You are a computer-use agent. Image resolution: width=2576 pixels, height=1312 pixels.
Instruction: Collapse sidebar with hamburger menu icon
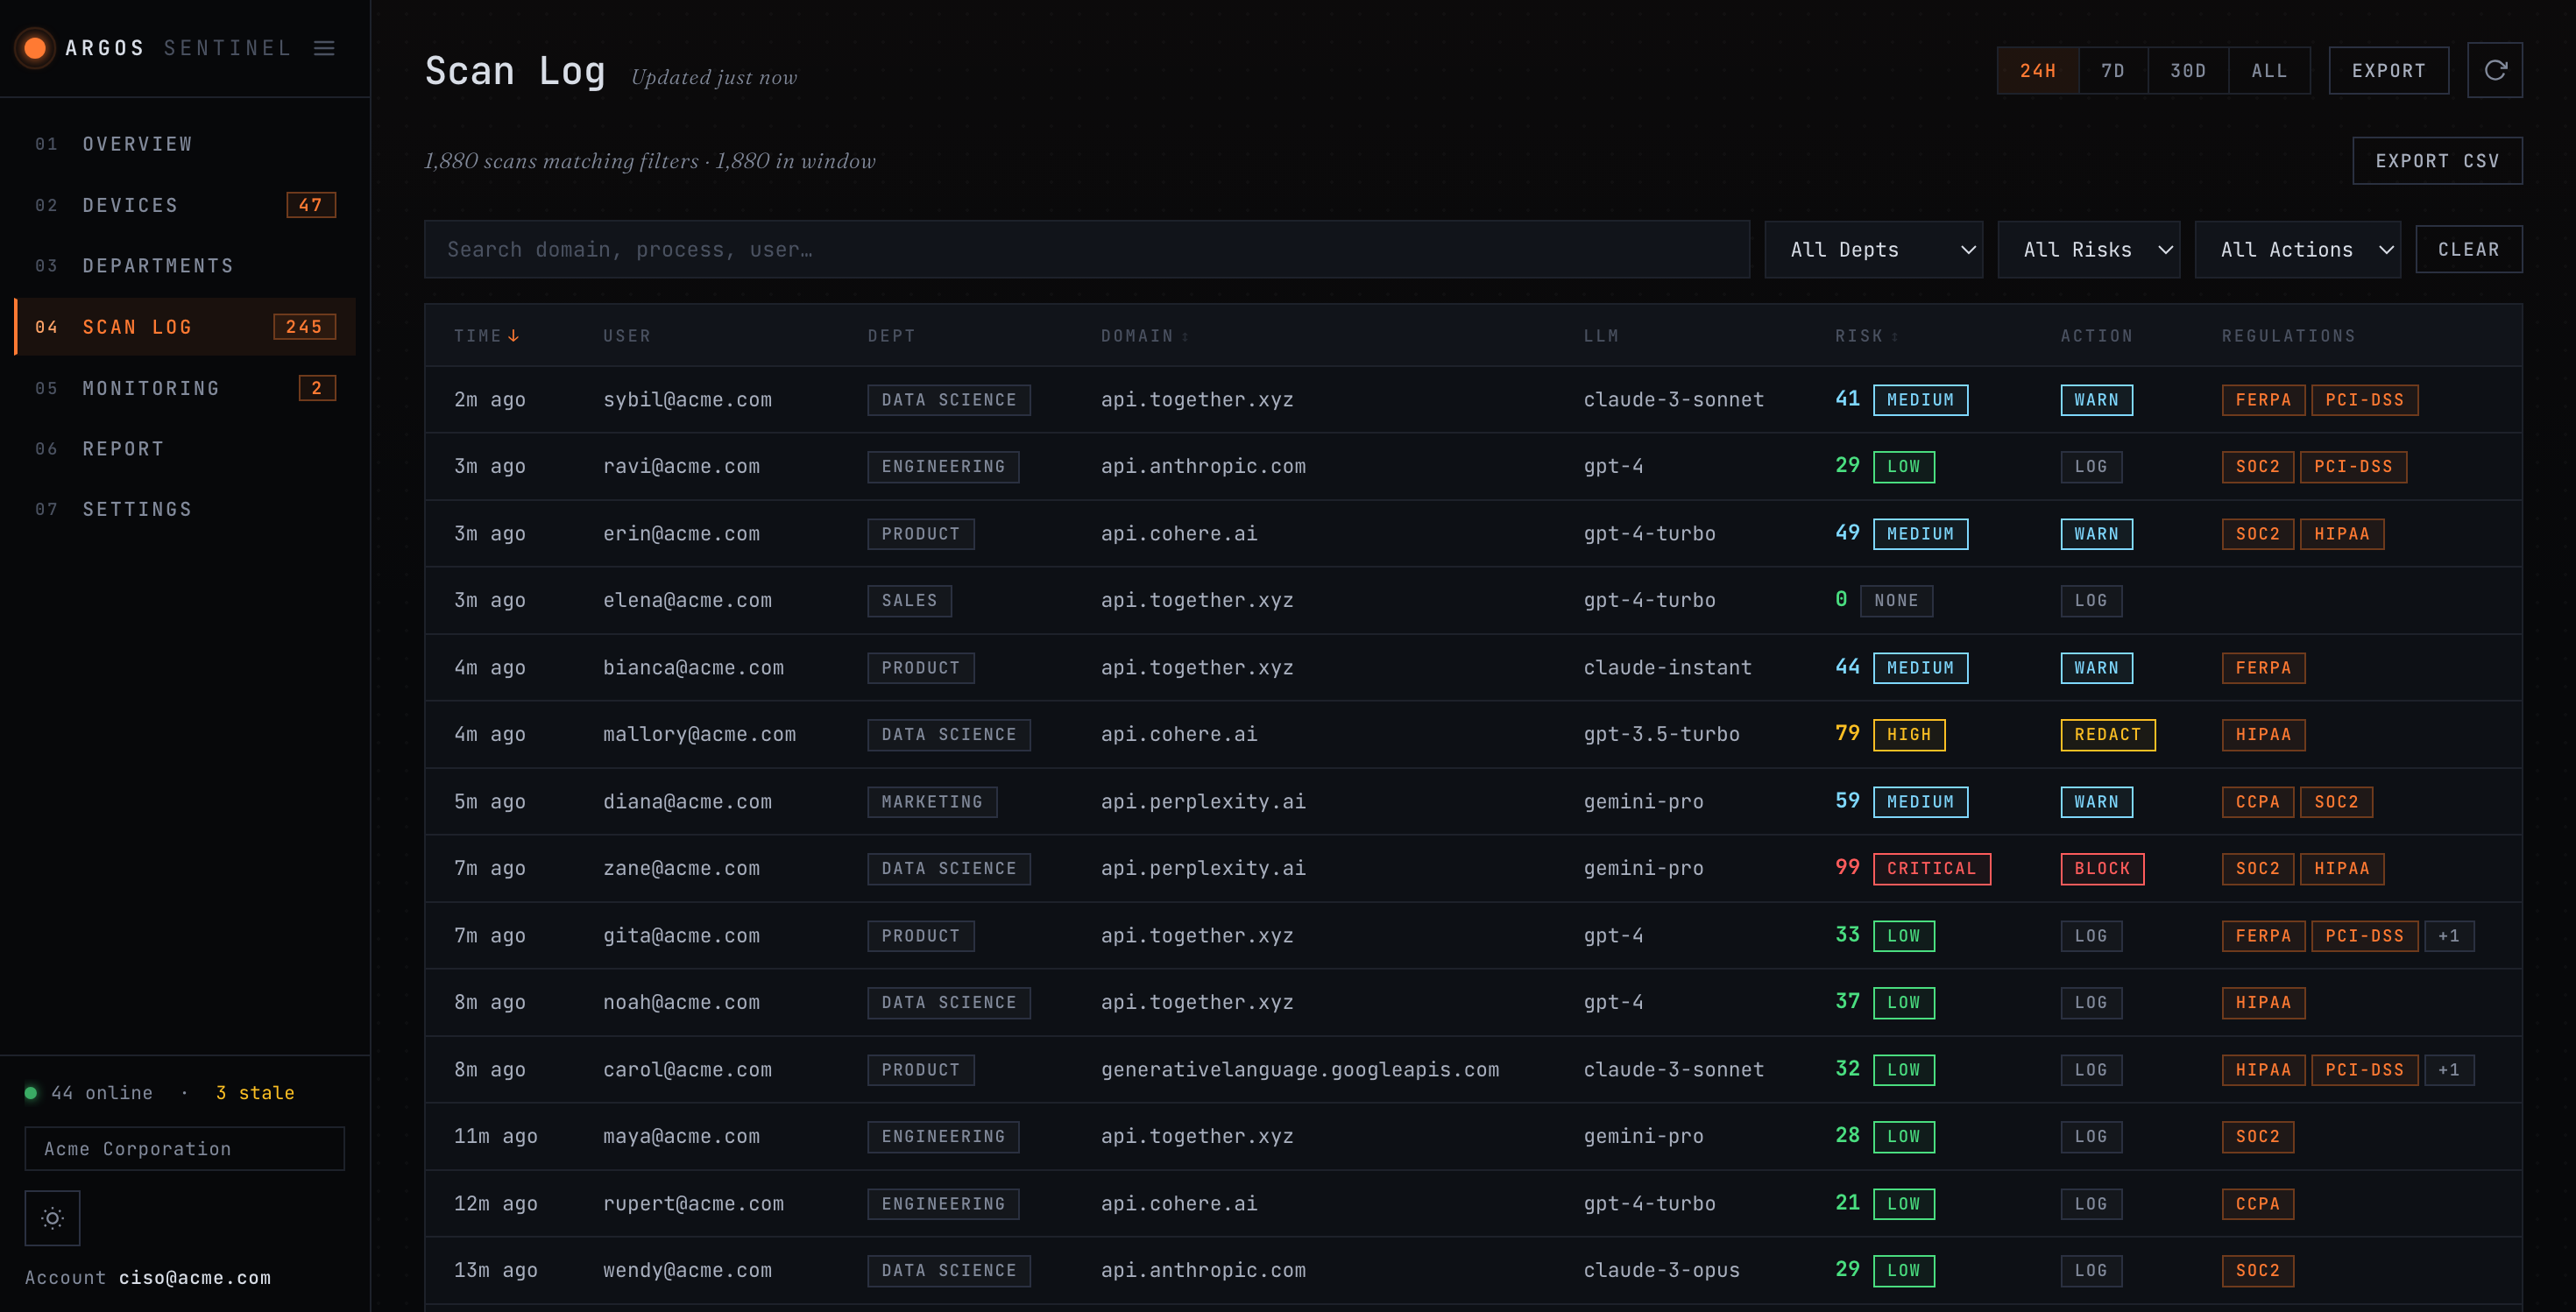tap(324, 48)
